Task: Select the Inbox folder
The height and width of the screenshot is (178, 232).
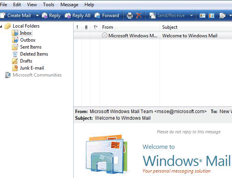Action: coord(26,33)
